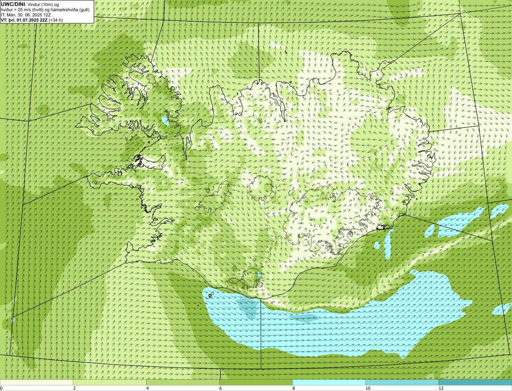Click the 10–12 m/s turquoise legend swatch
Image resolution: width=512 pixels, height=391 pixels.
402,382
